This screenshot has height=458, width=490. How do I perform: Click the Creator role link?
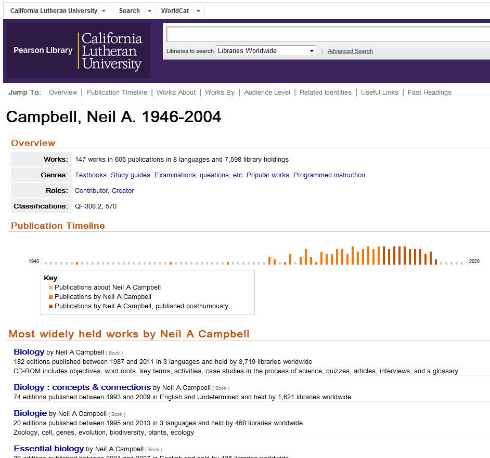coord(123,191)
